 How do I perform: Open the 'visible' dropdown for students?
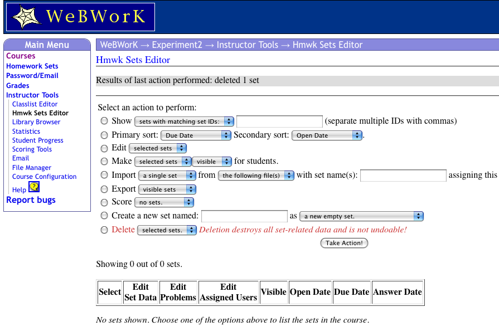[212, 162]
